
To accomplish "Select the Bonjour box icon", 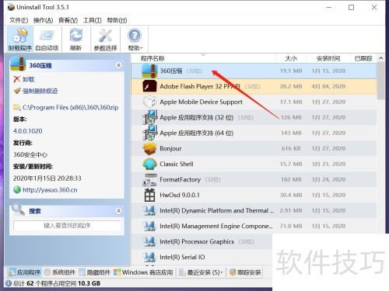I will coord(149,148).
